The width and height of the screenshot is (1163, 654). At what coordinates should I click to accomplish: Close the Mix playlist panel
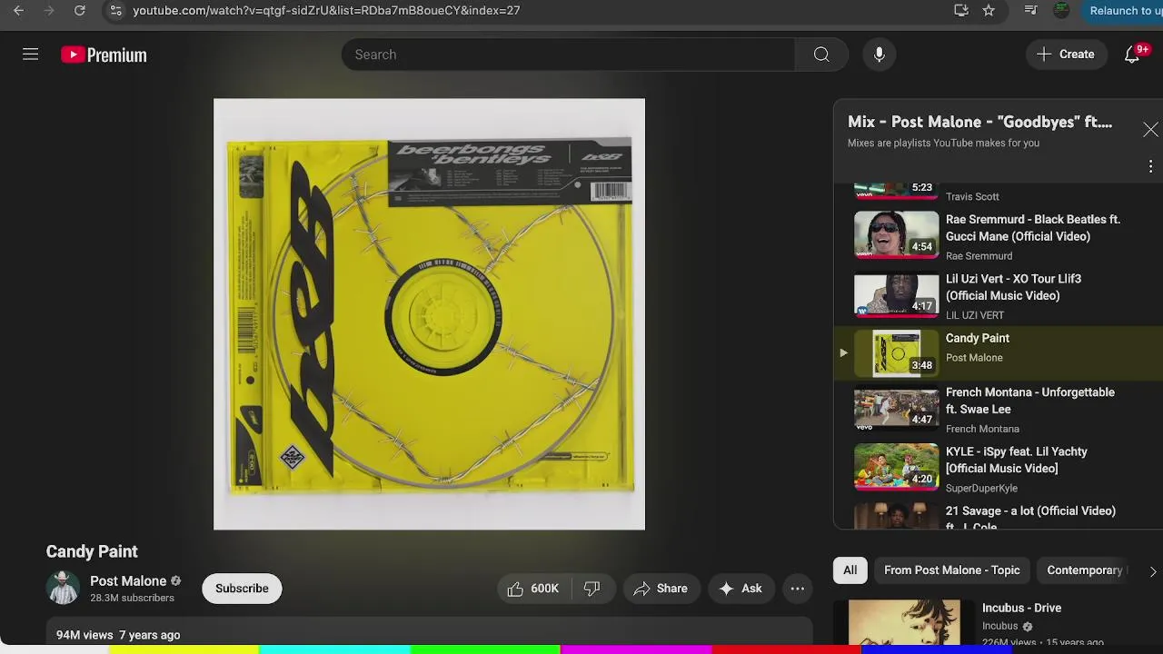pos(1150,130)
